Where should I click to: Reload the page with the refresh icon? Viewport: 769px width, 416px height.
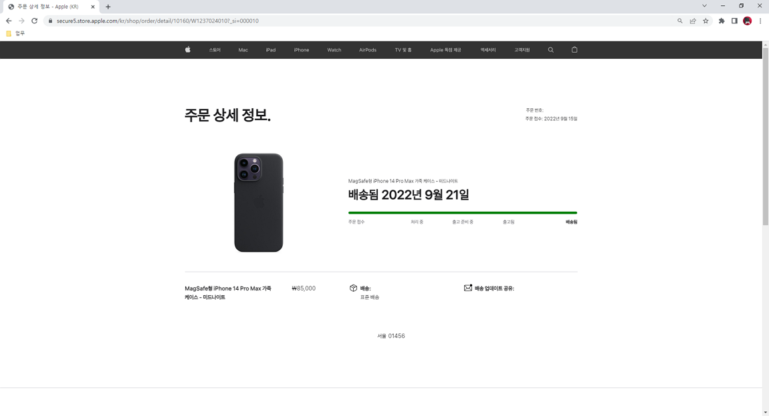[34, 21]
